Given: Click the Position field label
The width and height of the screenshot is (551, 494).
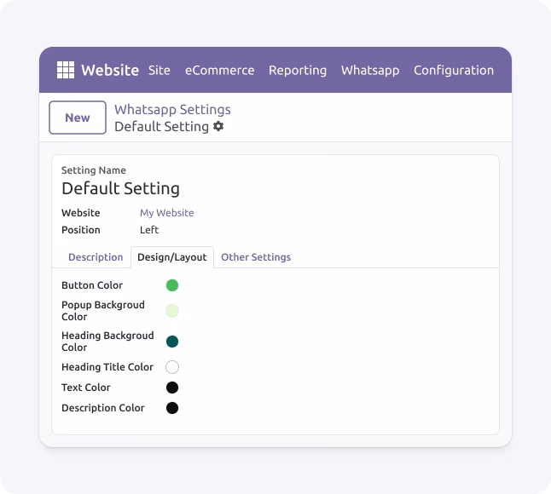Looking at the screenshot, I should tap(81, 230).
